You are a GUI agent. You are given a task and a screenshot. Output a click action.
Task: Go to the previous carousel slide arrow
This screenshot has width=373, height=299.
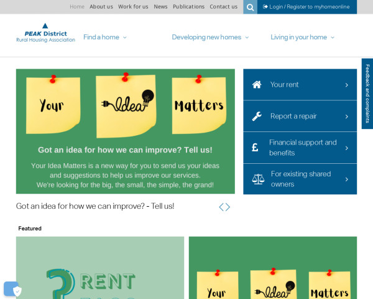tap(221, 207)
